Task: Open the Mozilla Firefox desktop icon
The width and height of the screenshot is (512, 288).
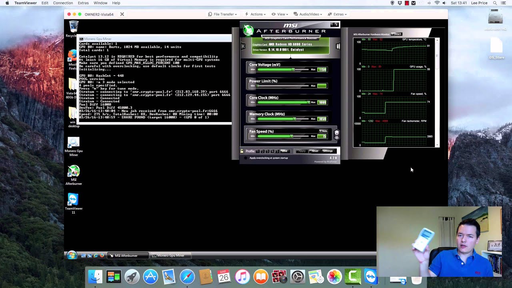Action: pos(72,59)
